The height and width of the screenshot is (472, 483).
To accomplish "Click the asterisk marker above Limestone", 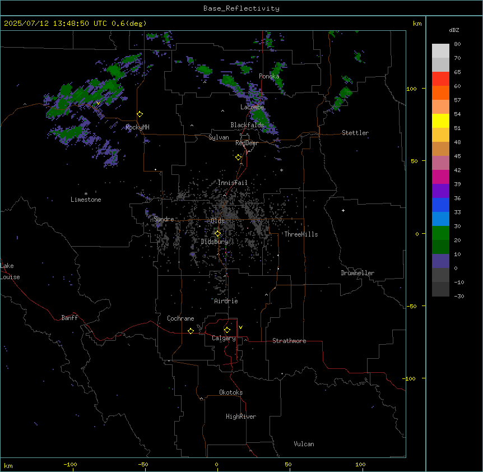I will coord(86,194).
